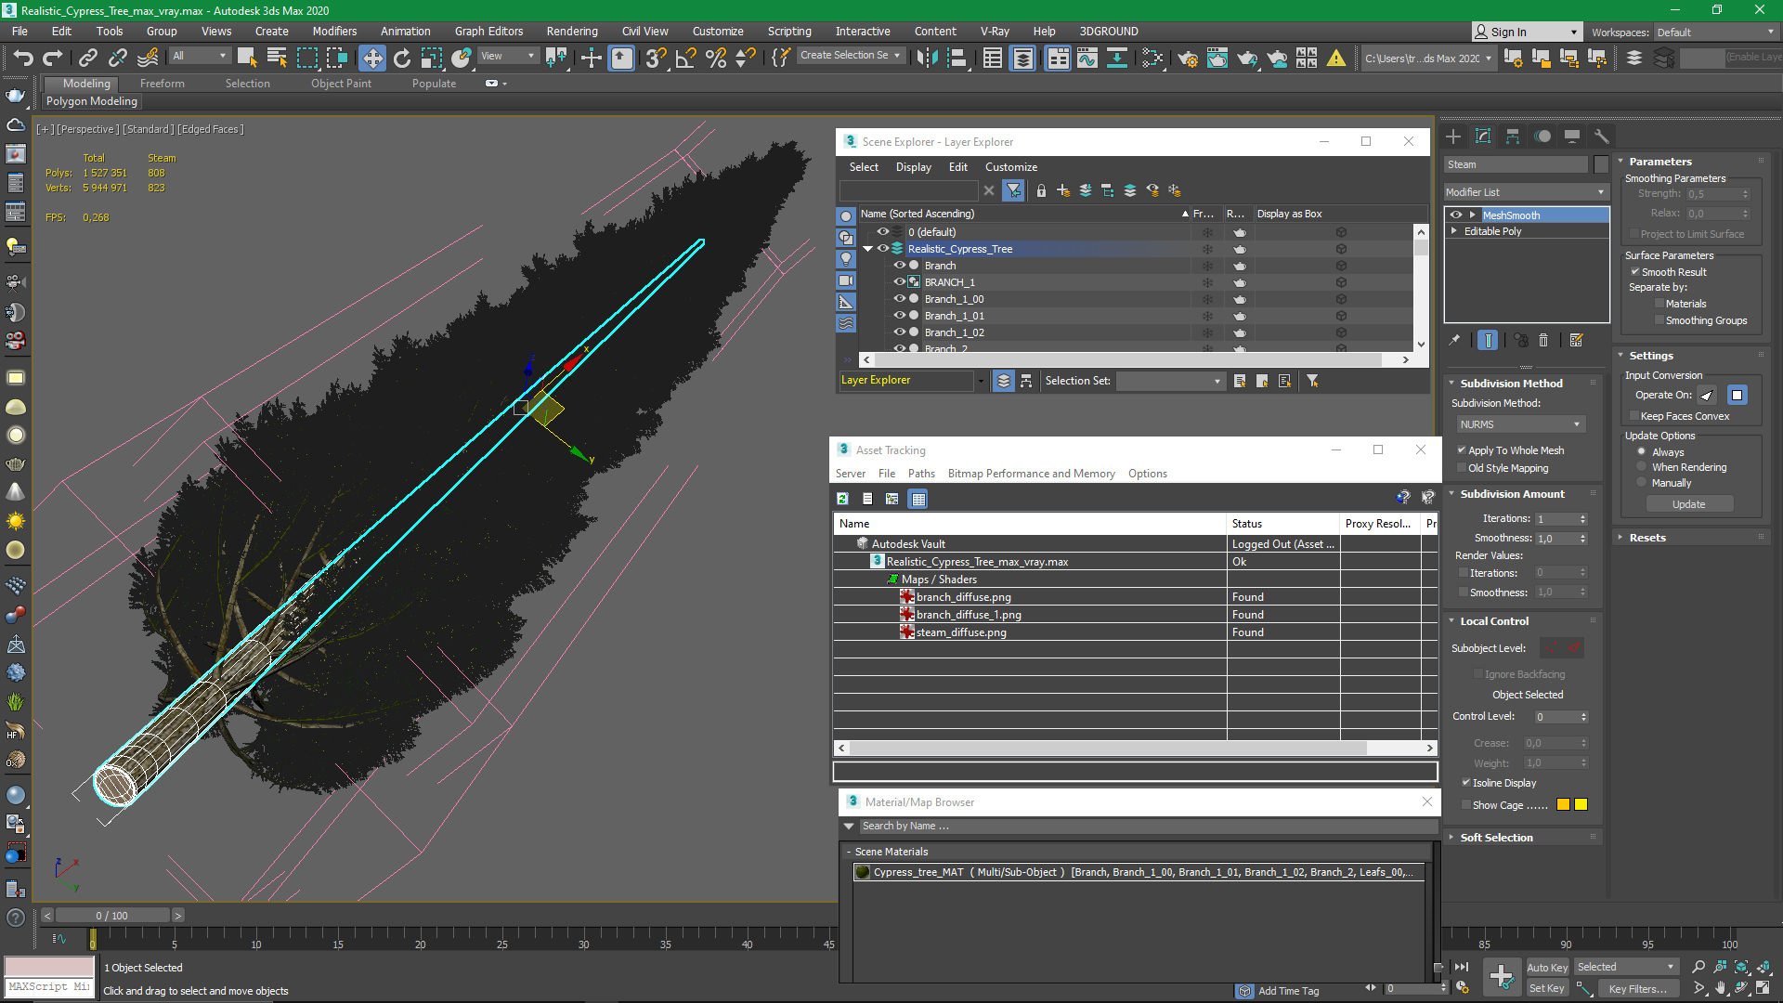Collapse the Realistic_Cypress_Tree layer

pos(867,249)
